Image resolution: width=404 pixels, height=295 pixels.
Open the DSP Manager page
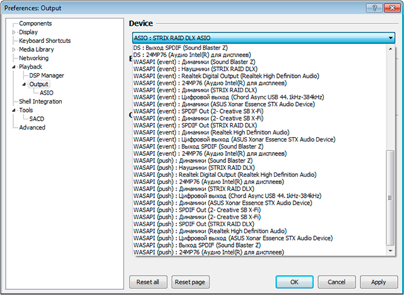pos(47,76)
